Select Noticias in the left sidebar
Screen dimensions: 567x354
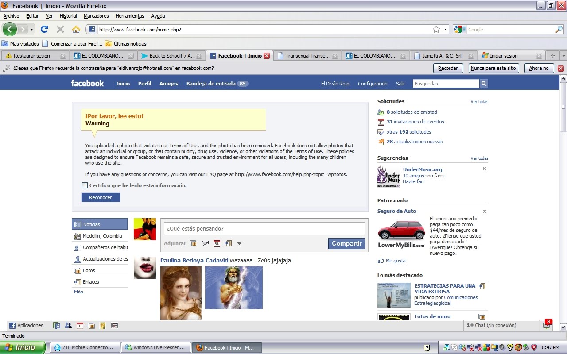coord(100,224)
